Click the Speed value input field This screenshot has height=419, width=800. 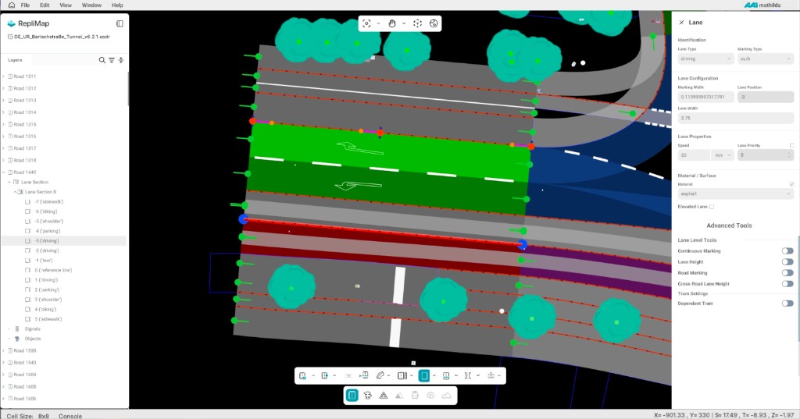(694, 155)
